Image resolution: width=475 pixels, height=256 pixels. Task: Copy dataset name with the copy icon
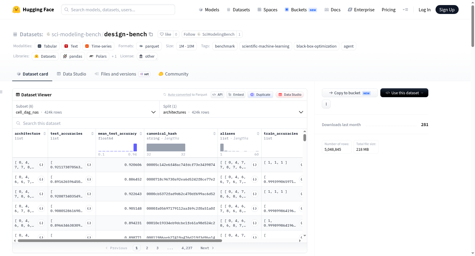point(151,34)
